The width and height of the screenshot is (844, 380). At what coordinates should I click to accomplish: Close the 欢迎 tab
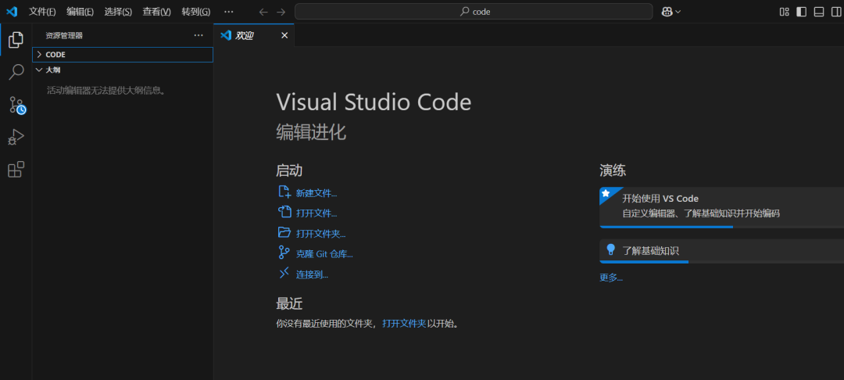pos(284,35)
